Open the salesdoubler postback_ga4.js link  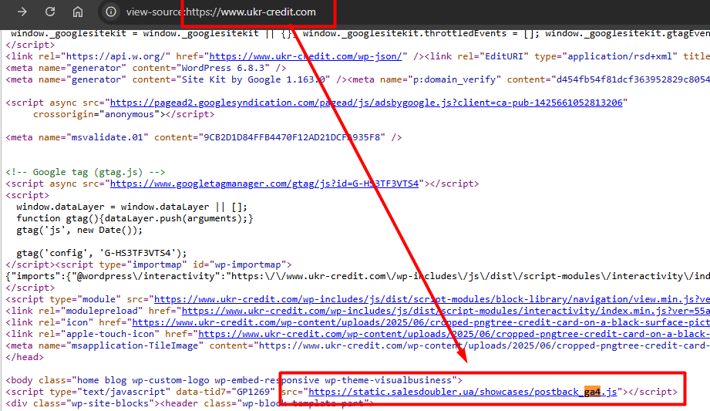coord(463,392)
